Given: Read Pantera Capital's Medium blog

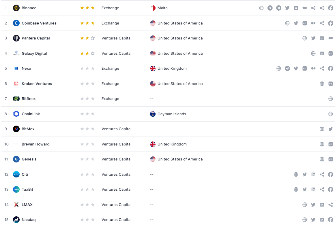Looking at the screenshot, I should coord(331,38).
